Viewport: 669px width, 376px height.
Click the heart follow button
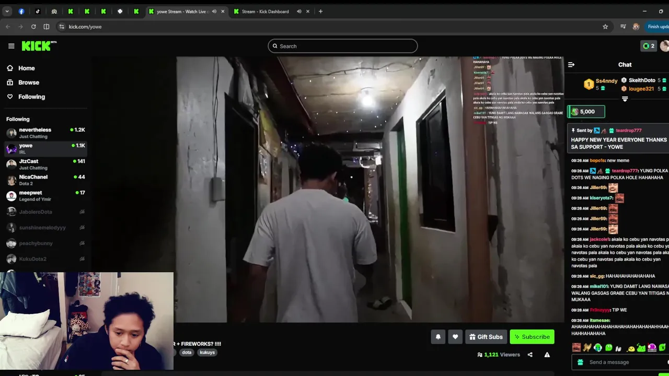(455, 337)
